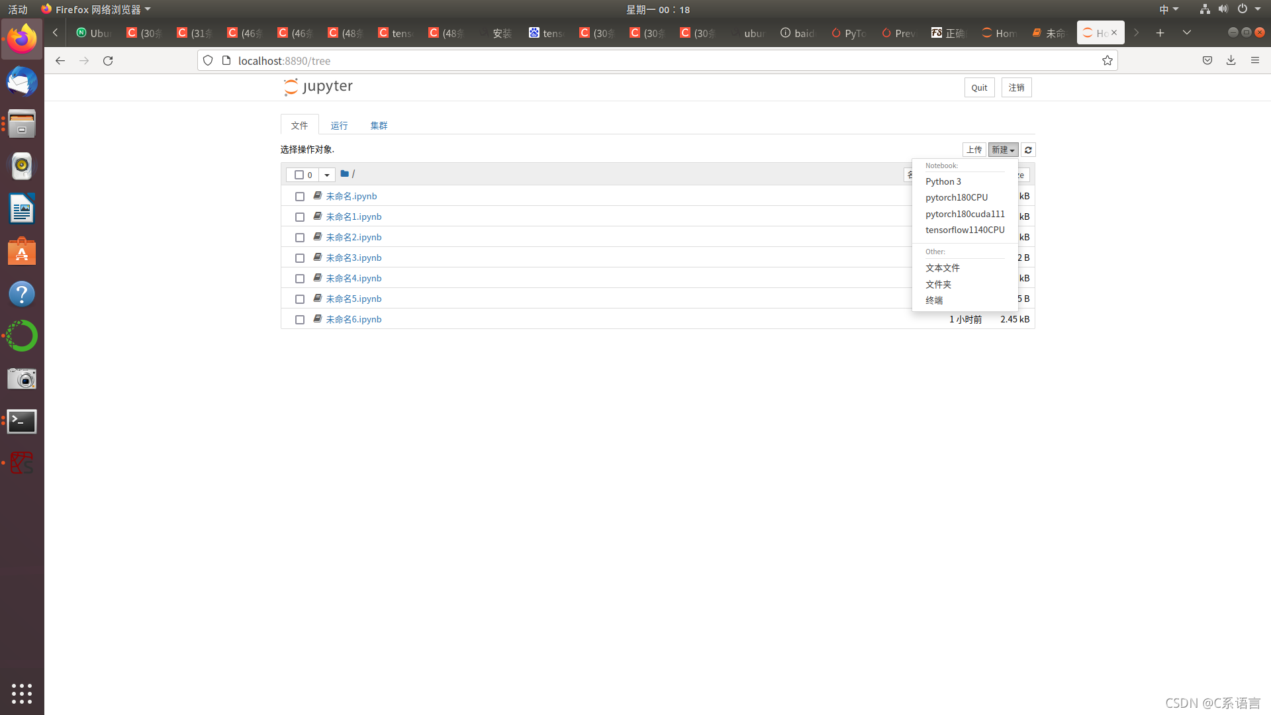
Task: Open the Firefox app menu in top bar
Action: coord(96,9)
